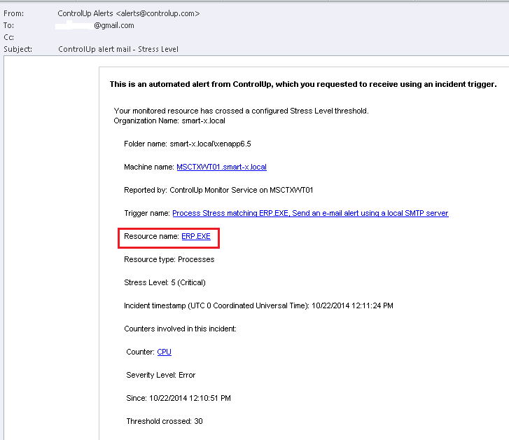
Task: Click sender ControlUp Alerts <alerts@controlup.com>
Action: coord(129,13)
